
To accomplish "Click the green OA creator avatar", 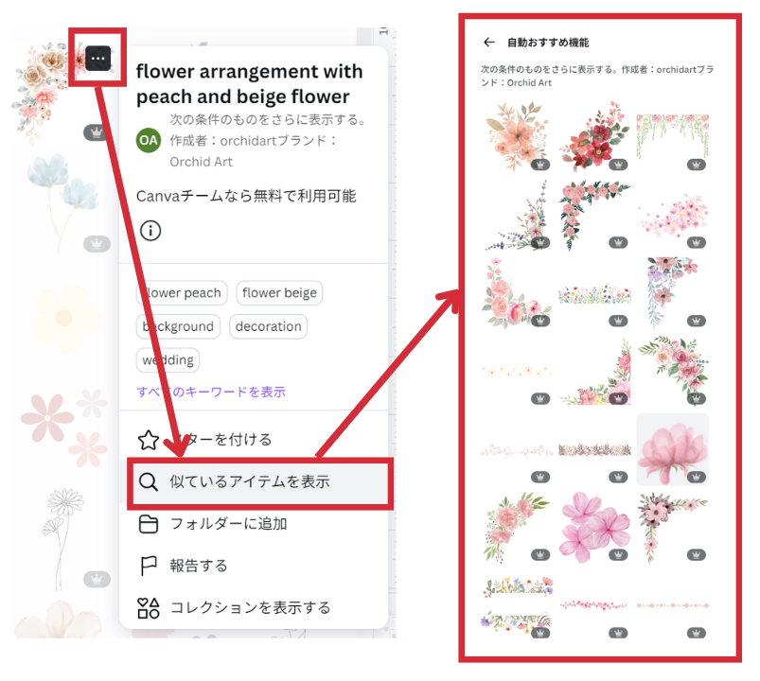I will click(149, 141).
